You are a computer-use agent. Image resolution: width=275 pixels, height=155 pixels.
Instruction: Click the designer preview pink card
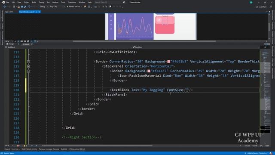pos(165,25)
